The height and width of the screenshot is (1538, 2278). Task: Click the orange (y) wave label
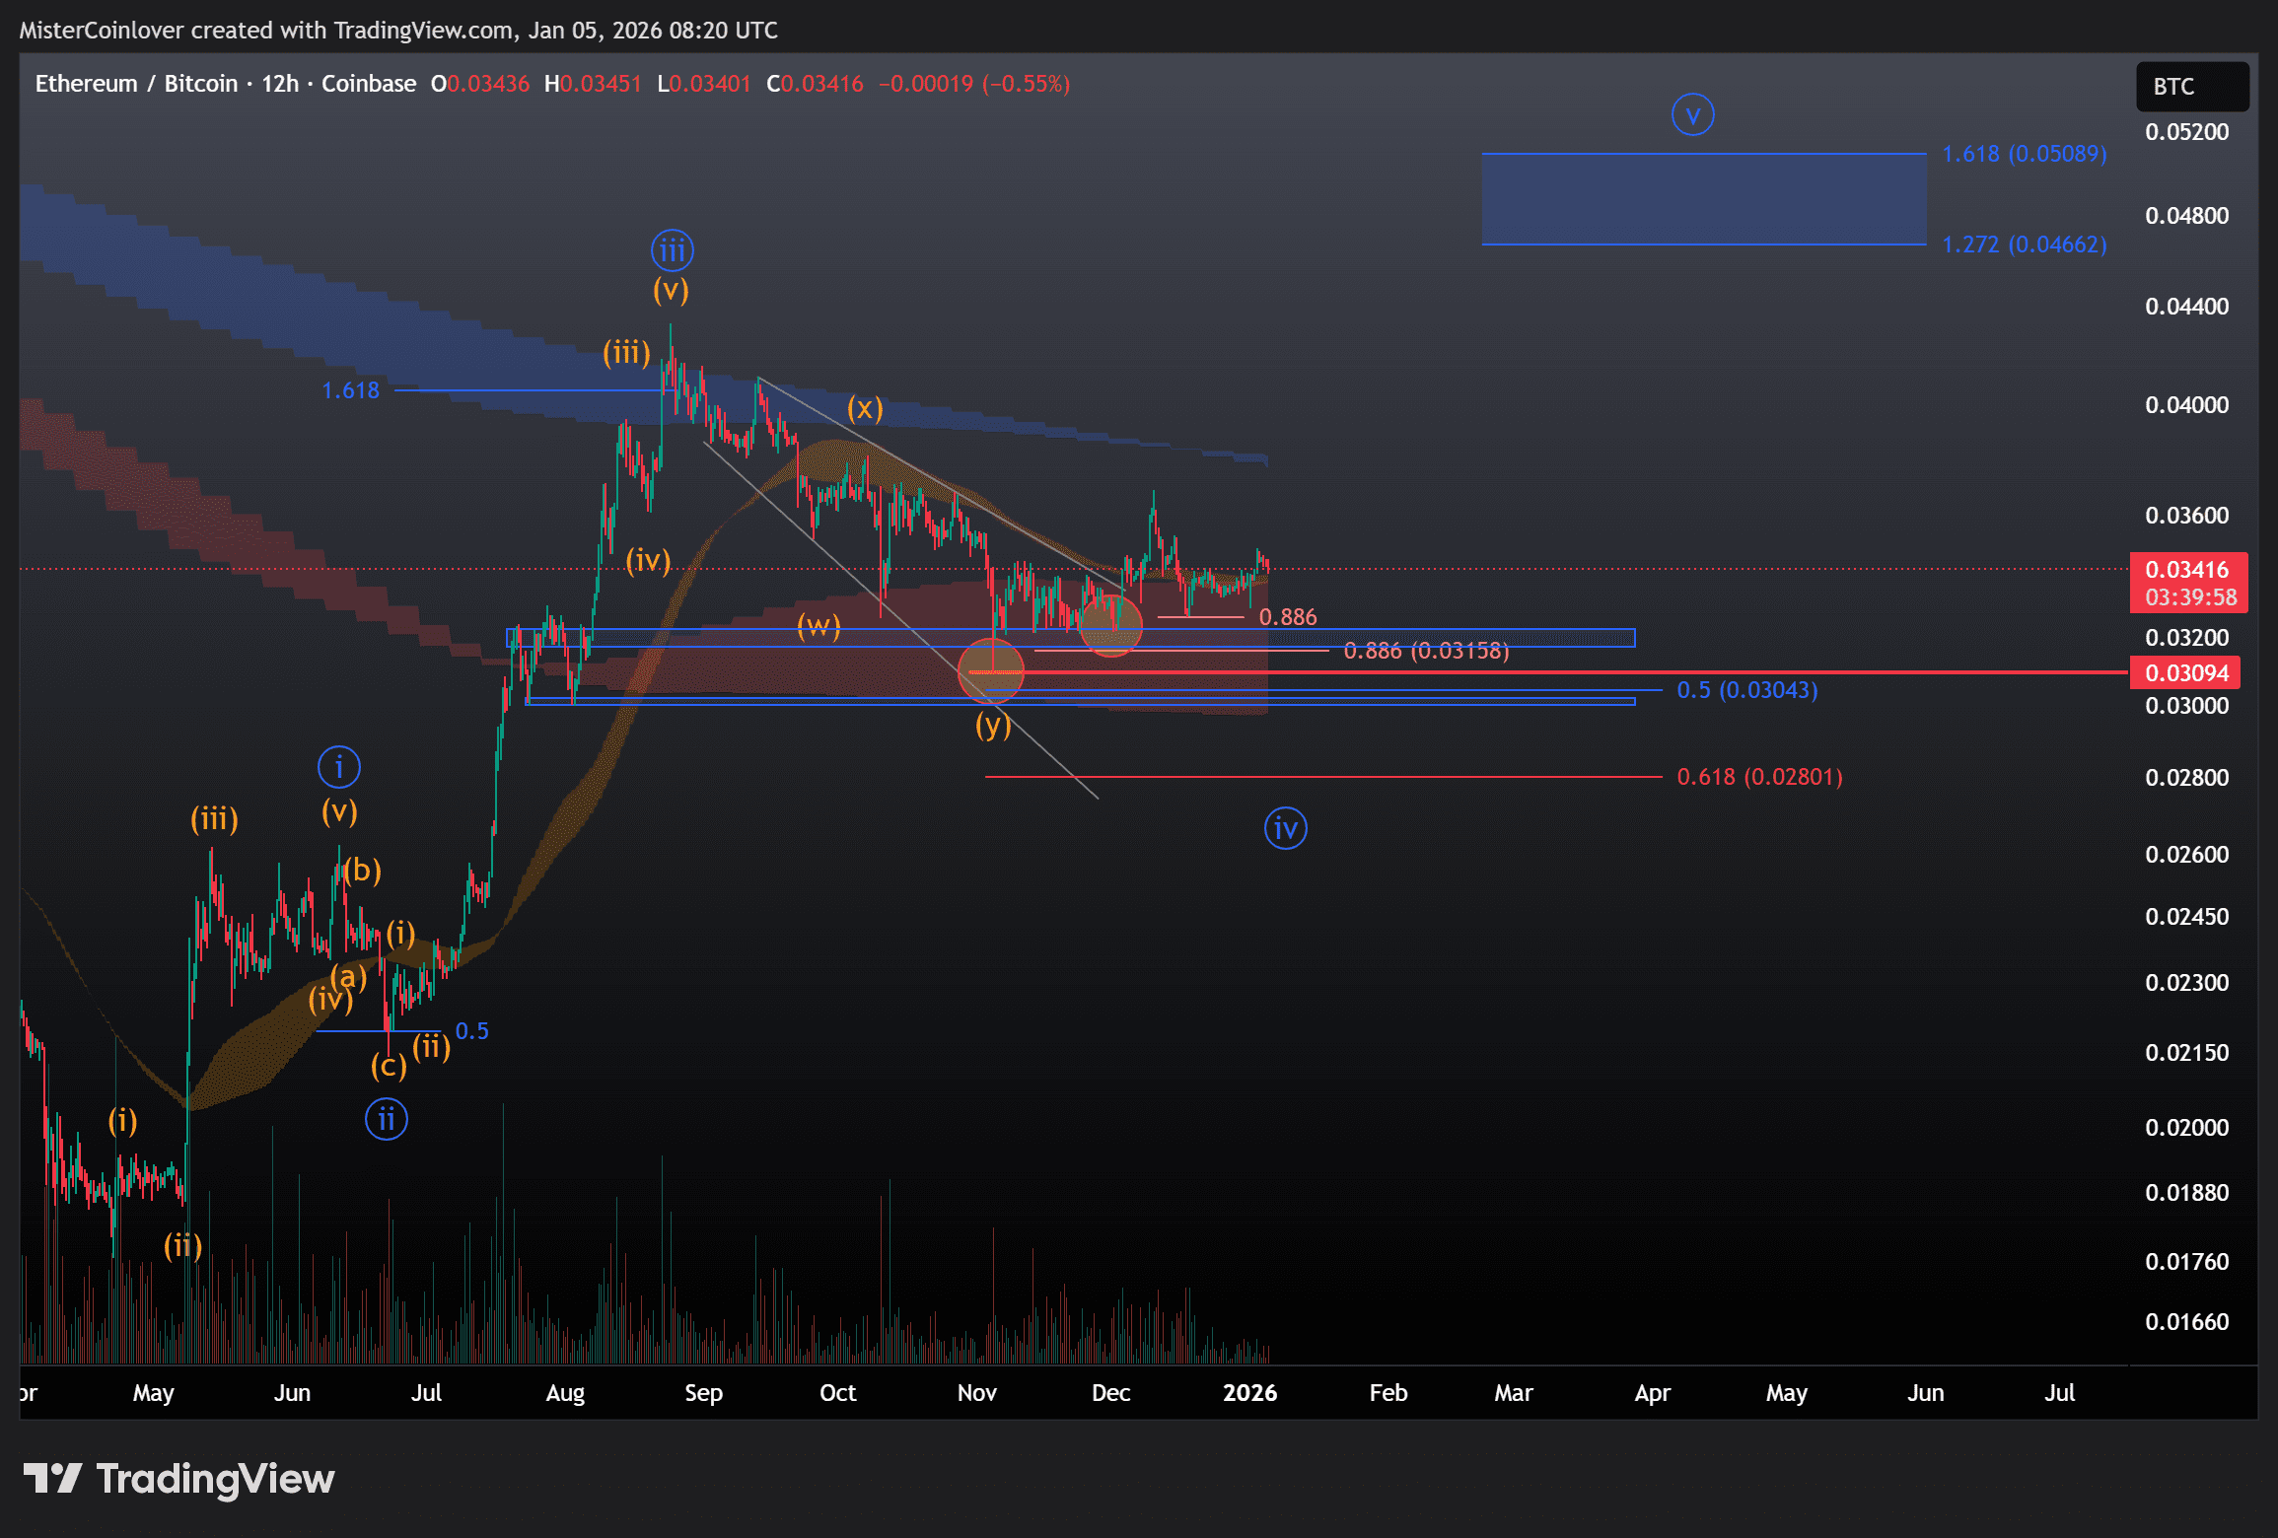(992, 726)
